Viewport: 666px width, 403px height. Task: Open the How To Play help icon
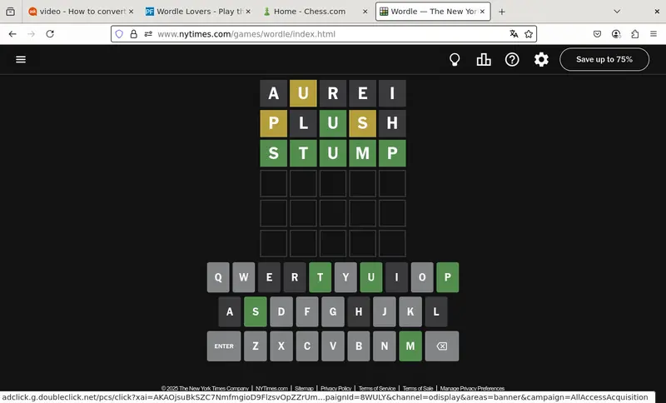point(512,59)
